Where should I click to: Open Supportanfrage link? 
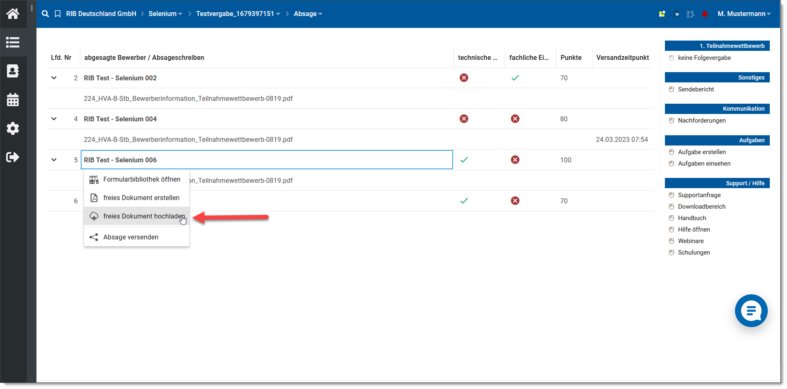699,195
